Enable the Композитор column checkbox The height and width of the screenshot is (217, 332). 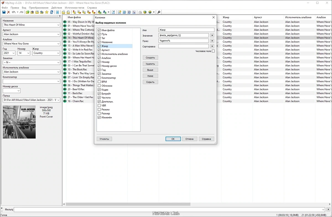pos(99,78)
